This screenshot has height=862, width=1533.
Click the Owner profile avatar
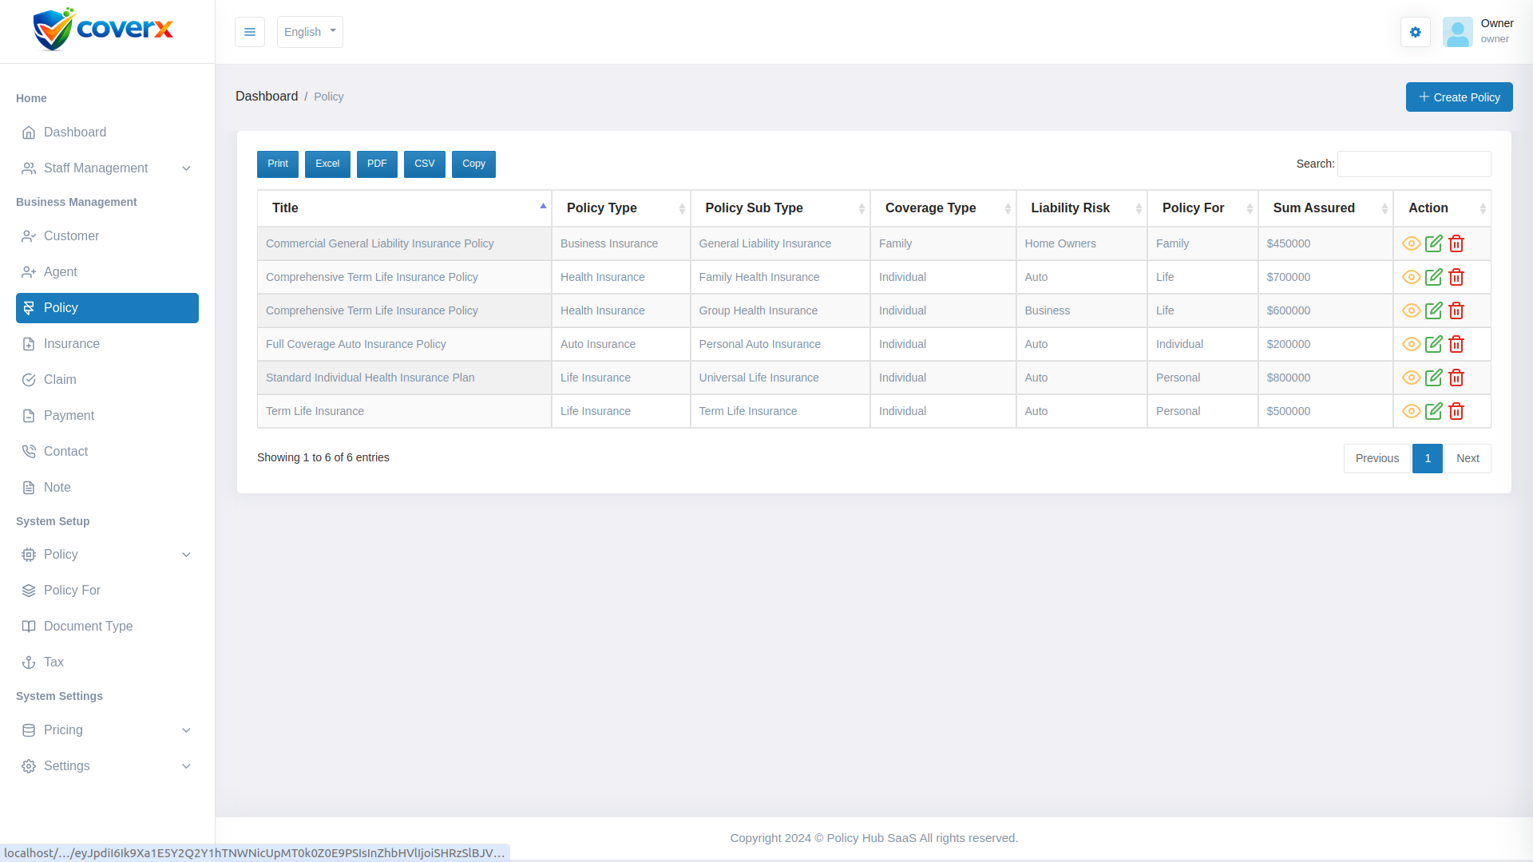point(1457,32)
